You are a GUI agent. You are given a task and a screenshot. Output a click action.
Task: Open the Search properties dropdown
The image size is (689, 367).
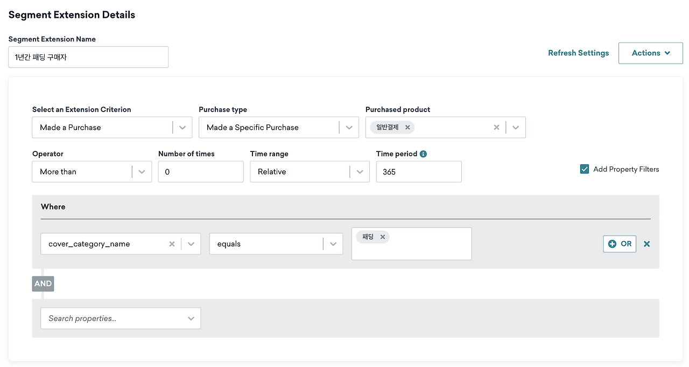pos(121,318)
